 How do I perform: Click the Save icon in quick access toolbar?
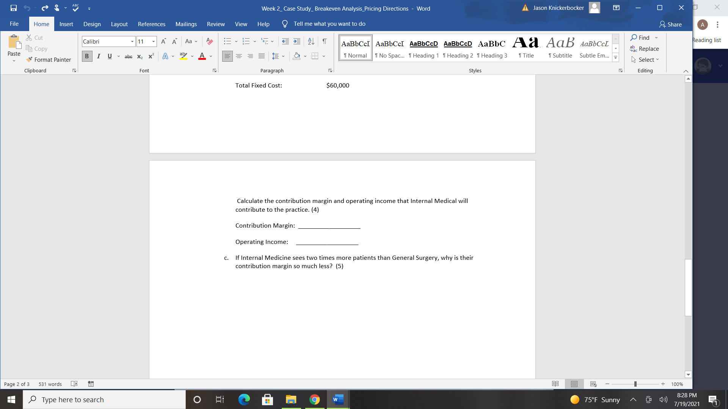14,8
